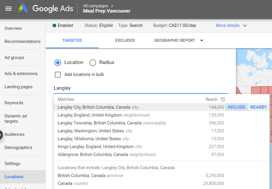This screenshot has height=189, width=272.
Task: Click Nearby for Langley City
Action: click(x=259, y=107)
